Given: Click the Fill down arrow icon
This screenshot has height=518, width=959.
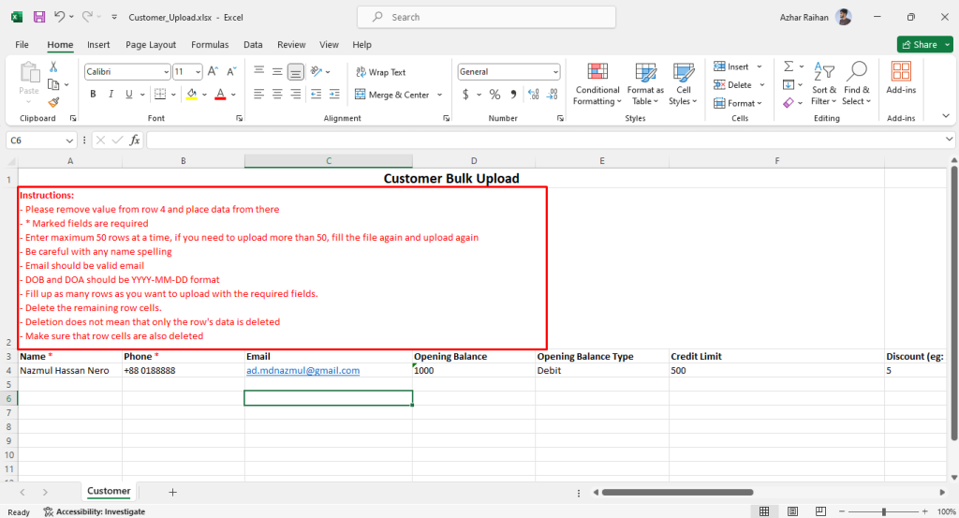Looking at the screenshot, I should (789, 84).
